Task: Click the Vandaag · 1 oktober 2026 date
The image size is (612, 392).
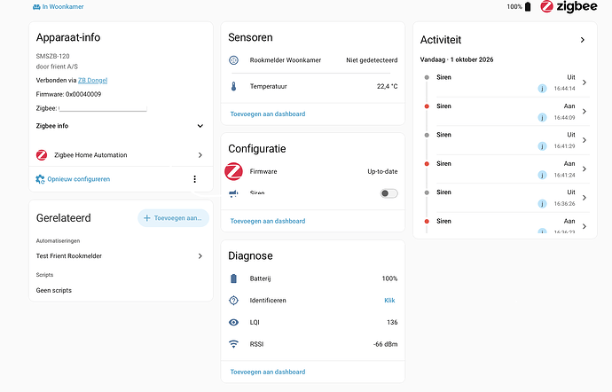Action: [457, 59]
